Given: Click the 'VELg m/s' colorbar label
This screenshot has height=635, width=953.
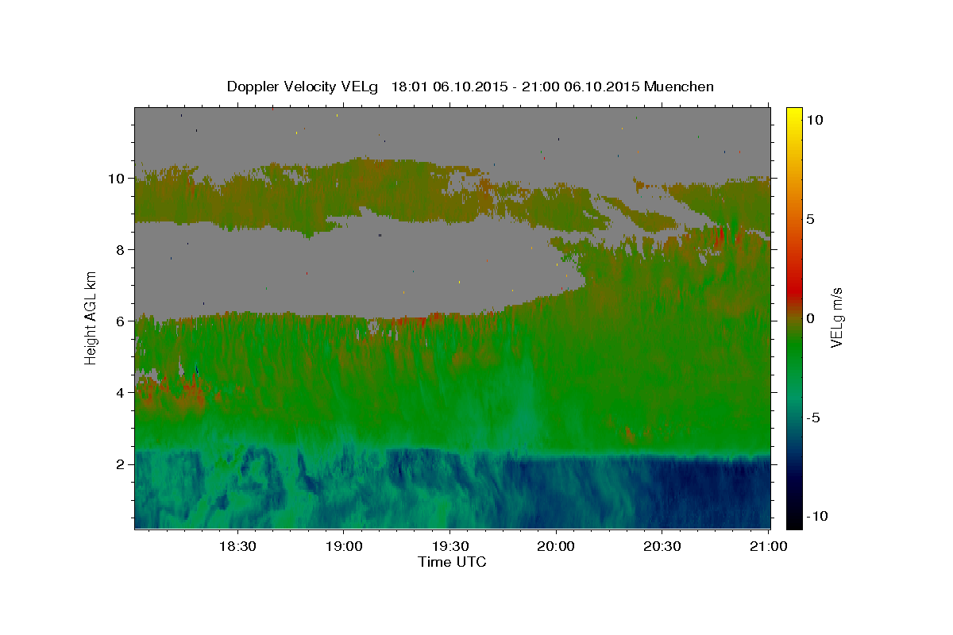Looking at the screenshot, I should pyautogui.click(x=836, y=317).
